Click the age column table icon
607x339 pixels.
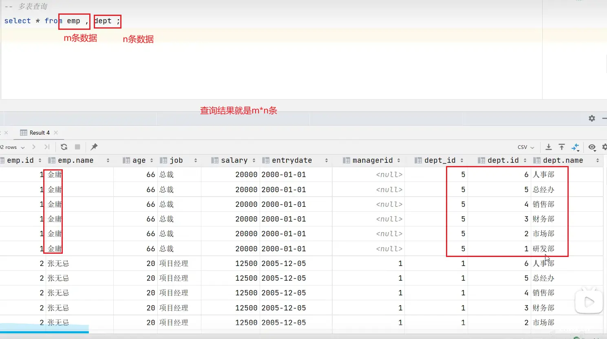point(126,161)
